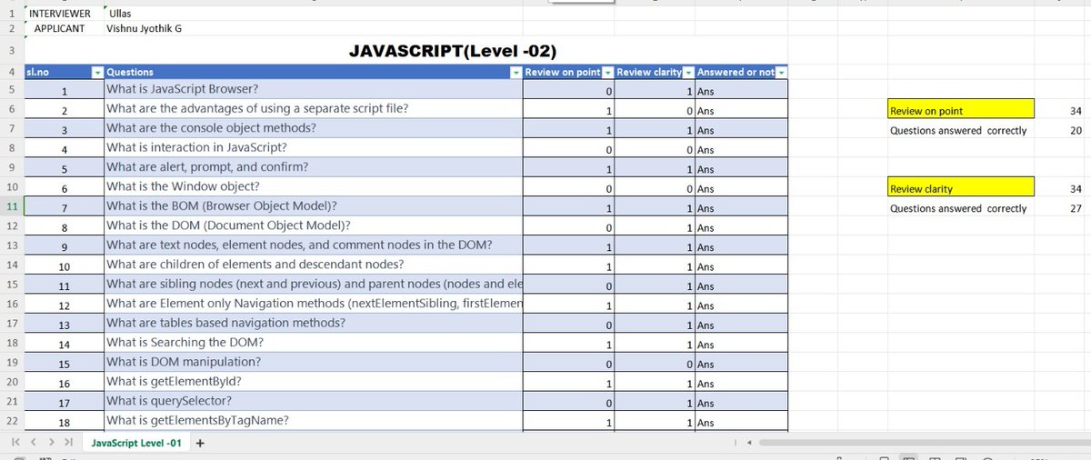Image resolution: width=1091 pixels, height=460 pixels.
Task: Select the Vishnu Jyothik G cell
Action: (314, 28)
